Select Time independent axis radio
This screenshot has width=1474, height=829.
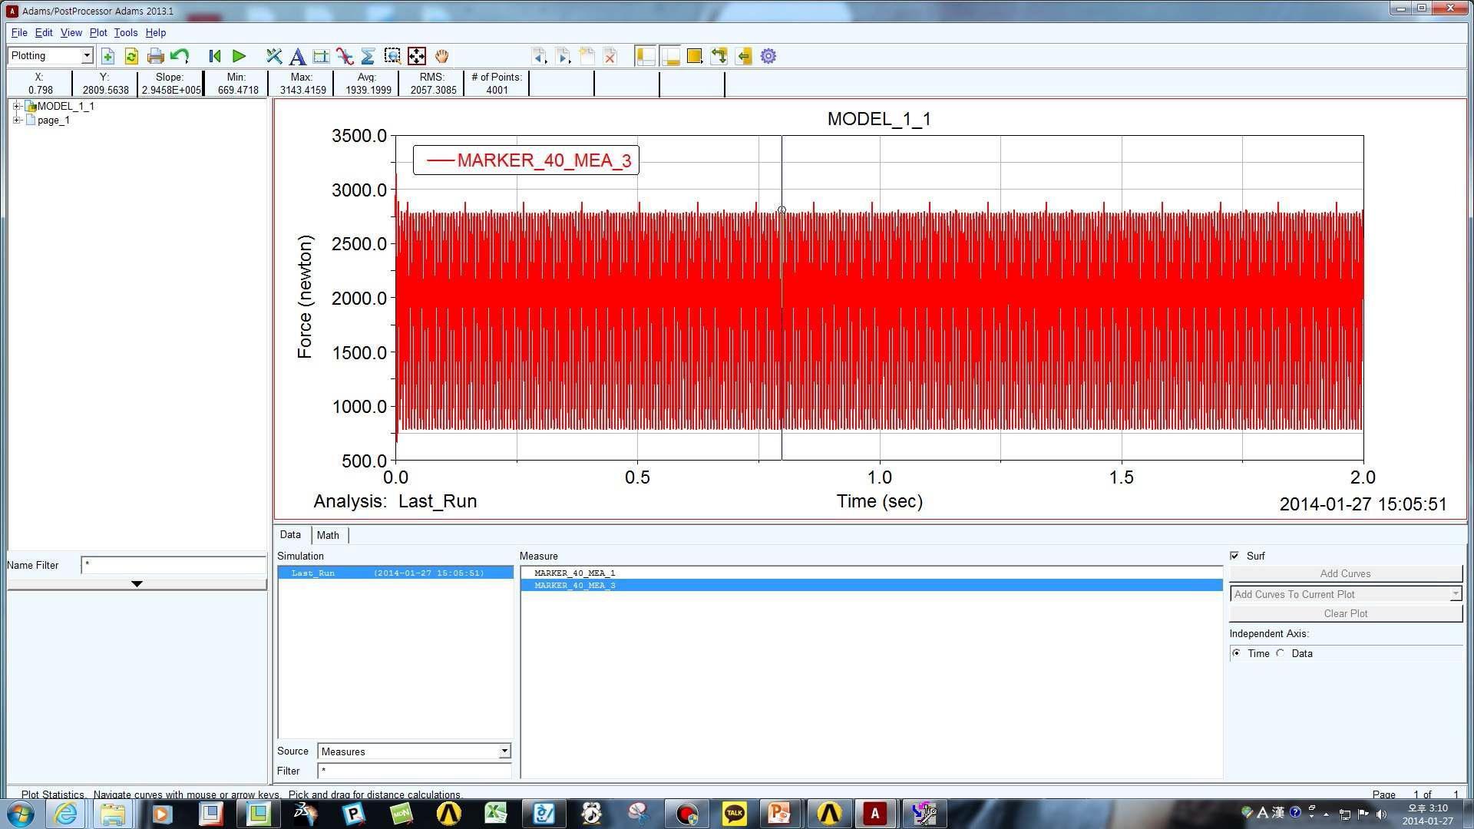(1236, 653)
